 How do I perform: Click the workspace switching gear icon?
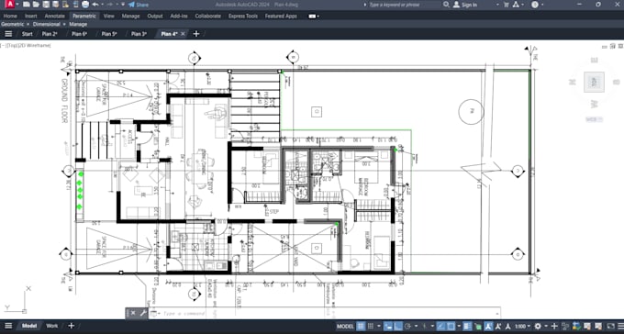[x=538, y=327]
